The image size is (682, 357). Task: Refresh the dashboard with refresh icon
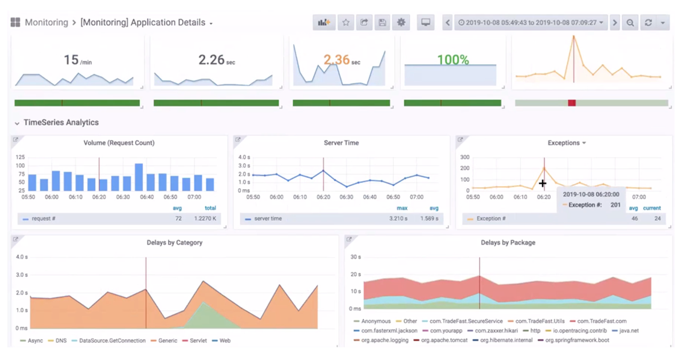pyautogui.click(x=648, y=23)
